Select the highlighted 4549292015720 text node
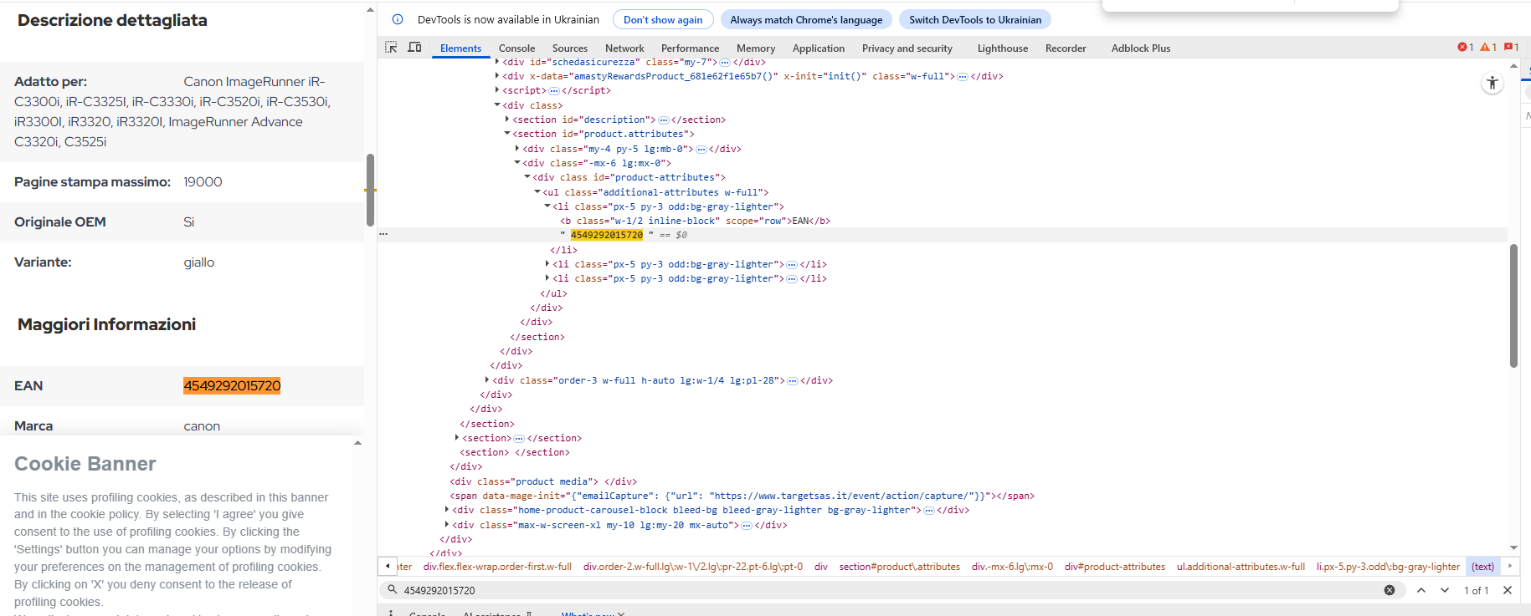This screenshot has width=1531, height=616. pyautogui.click(x=607, y=235)
